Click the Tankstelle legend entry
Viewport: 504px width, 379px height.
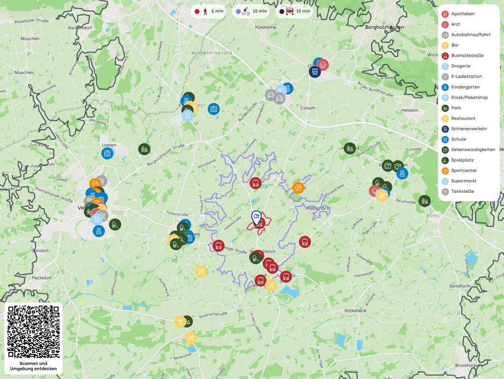coord(462,191)
